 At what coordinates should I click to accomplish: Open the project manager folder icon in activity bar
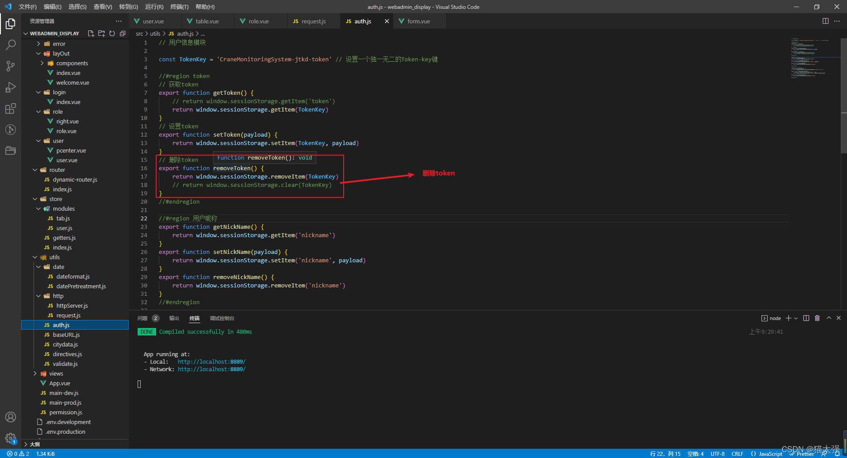[x=11, y=151]
